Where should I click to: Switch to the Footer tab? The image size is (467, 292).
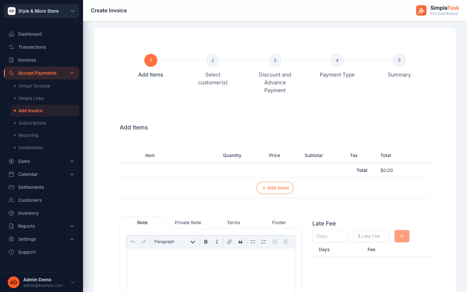tap(279, 223)
